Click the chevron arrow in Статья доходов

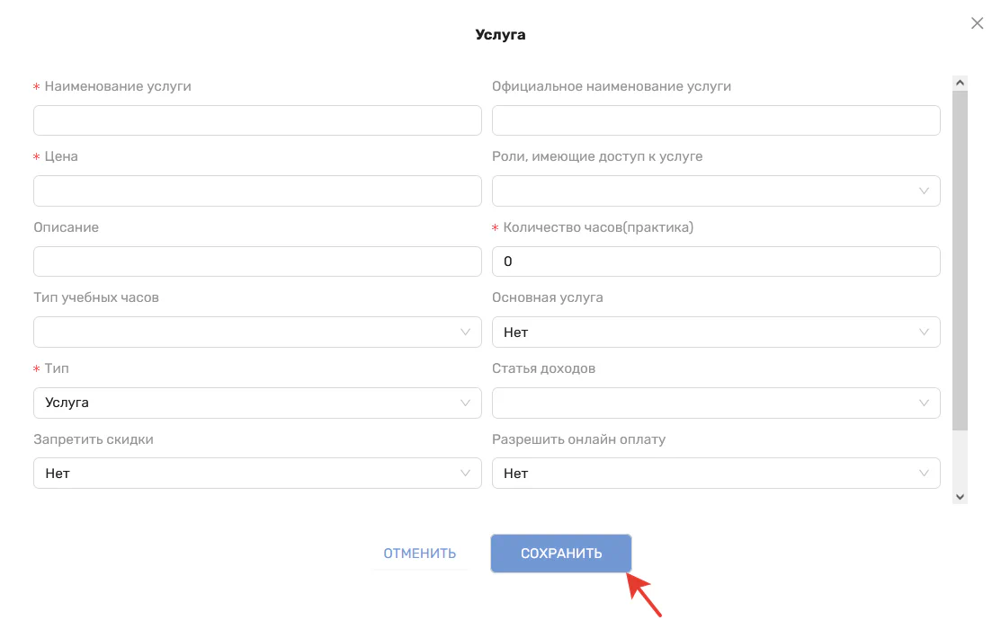(924, 403)
